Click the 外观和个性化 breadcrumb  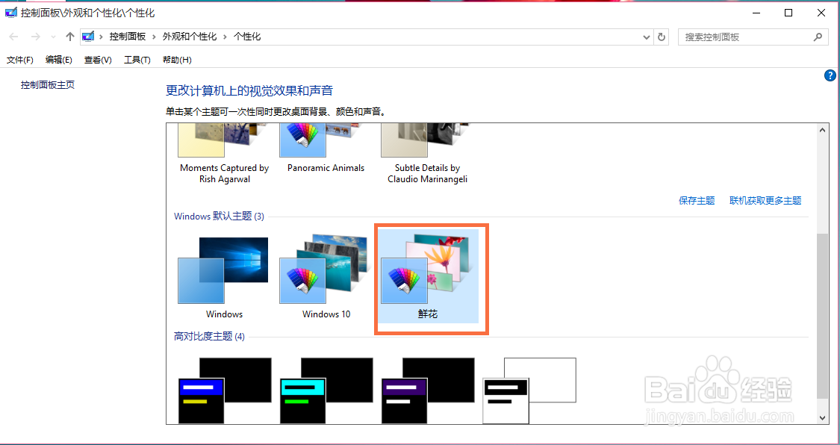(190, 37)
